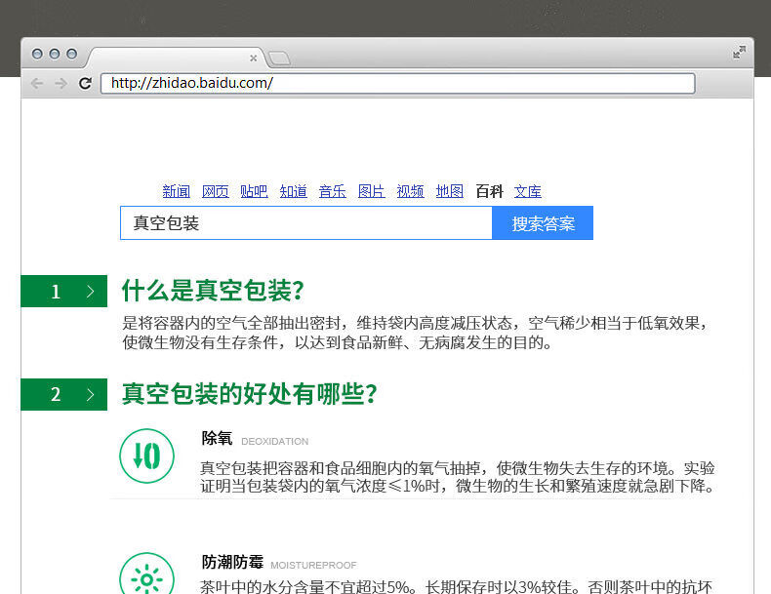
Task: Open the 新闻 navigation link
Action: pyautogui.click(x=176, y=191)
